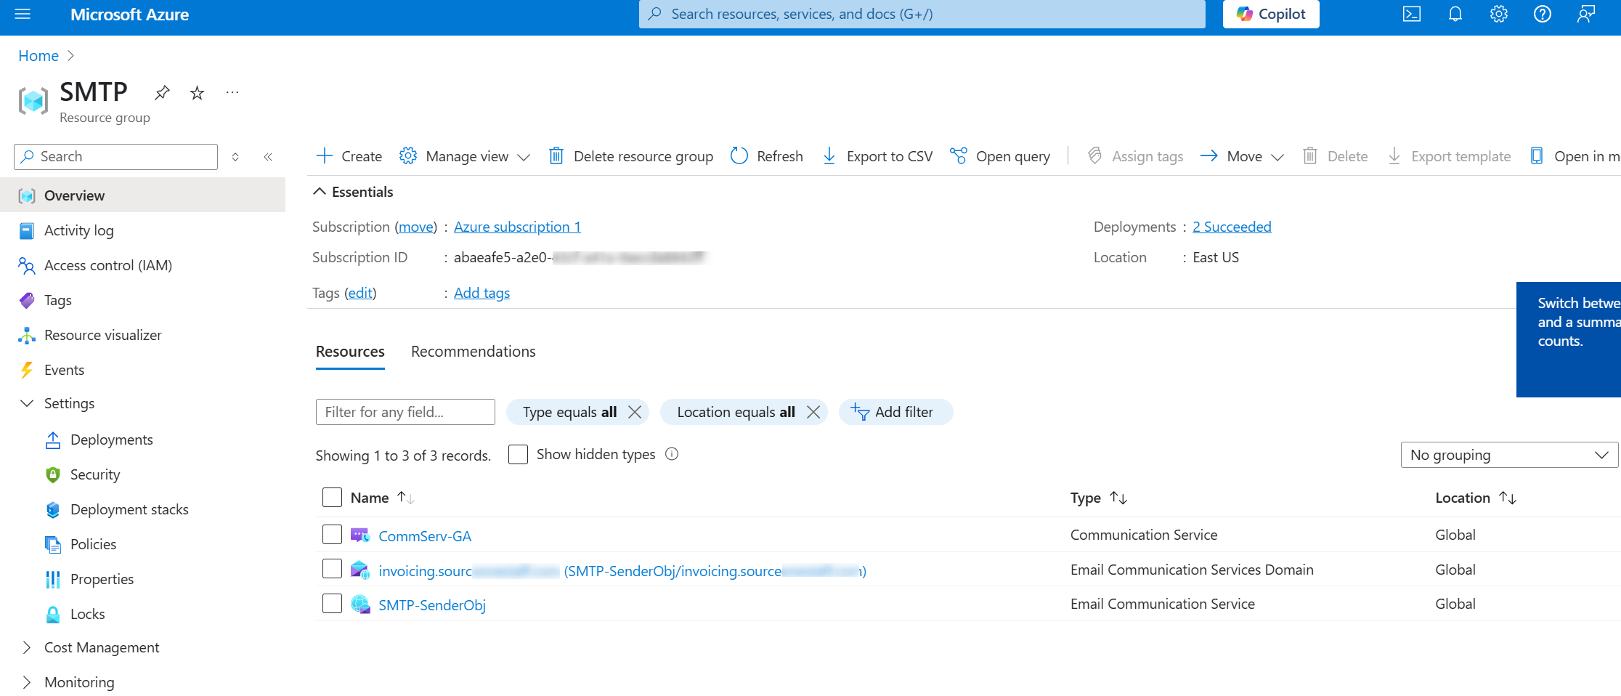Check the invoicing domain row checkbox
This screenshot has width=1621, height=696.
point(332,568)
